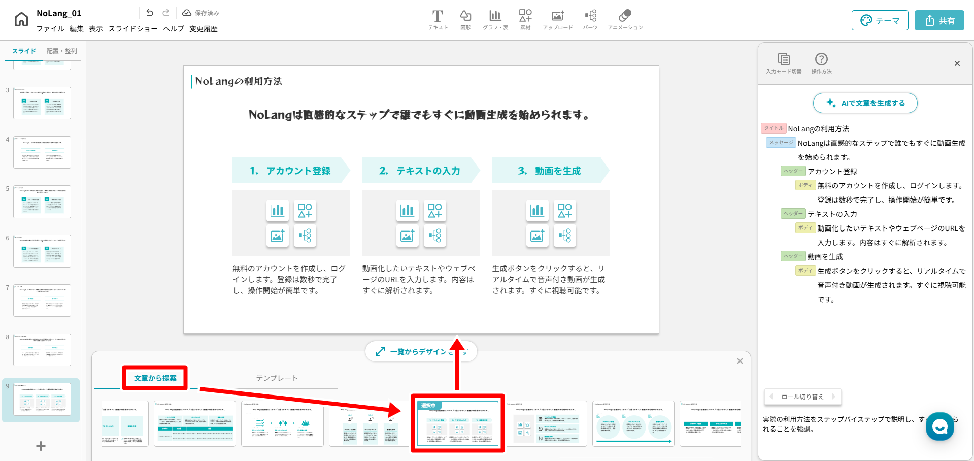Open the スライドショー menu
This screenshot has width=974, height=461.
point(133,29)
